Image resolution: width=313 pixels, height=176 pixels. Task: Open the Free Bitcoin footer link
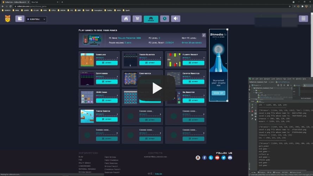(110, 157)
